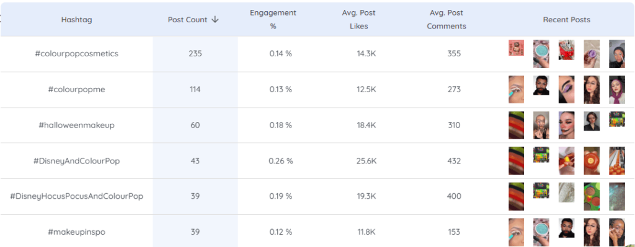The height and width of the screenshot is (247, 635).
Task: View last recent post thumbnail for #makeupinspo
Action: (617, 232)
